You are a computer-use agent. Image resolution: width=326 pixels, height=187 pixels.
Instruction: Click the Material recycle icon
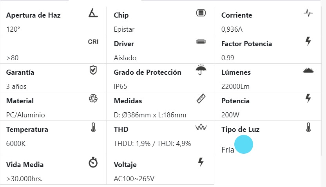tap(93, 99)
